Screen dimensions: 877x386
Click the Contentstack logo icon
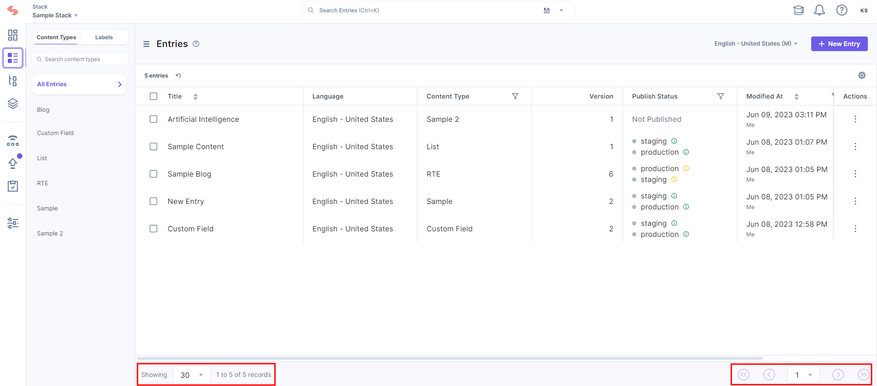point(13,10)
